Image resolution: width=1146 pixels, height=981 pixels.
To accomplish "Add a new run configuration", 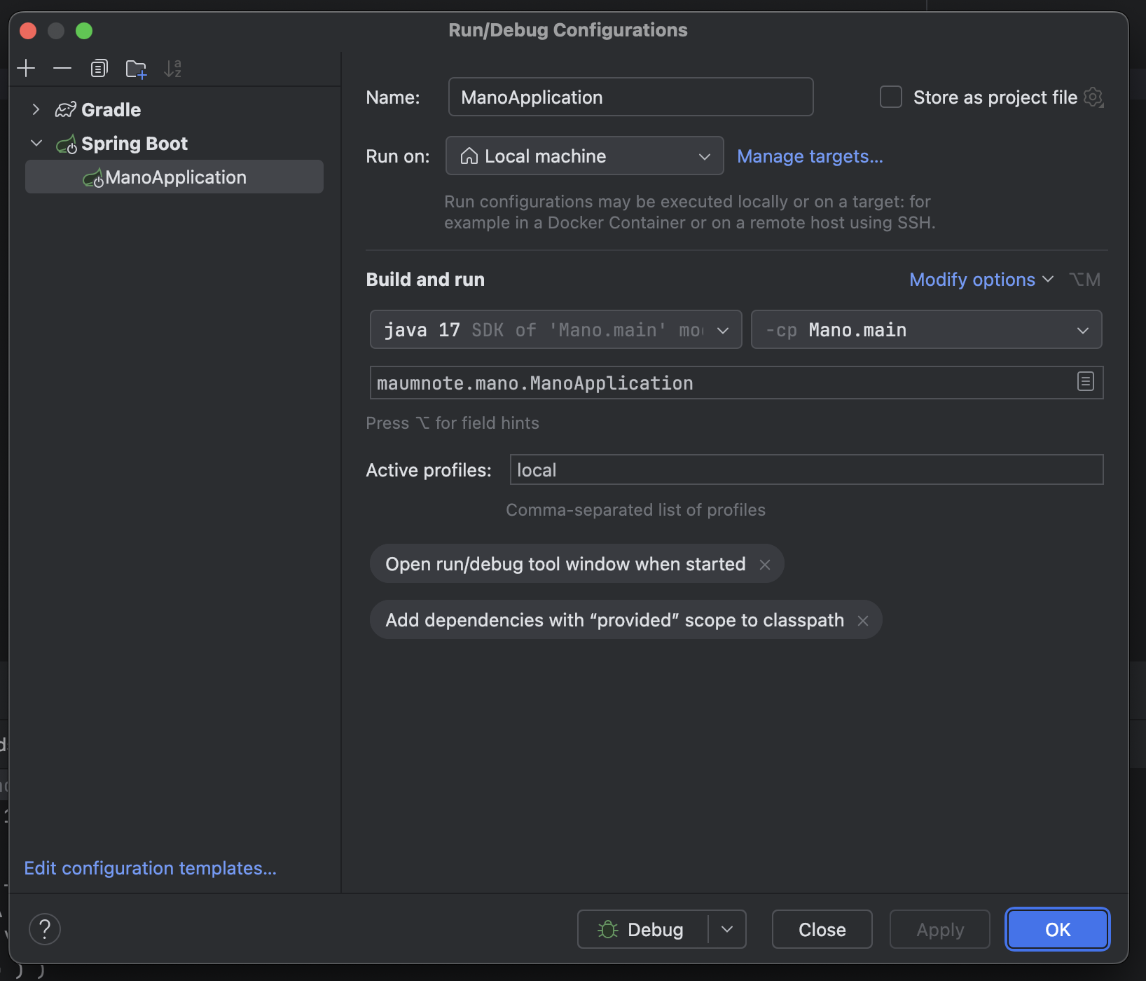I will [x=26, y=68].
